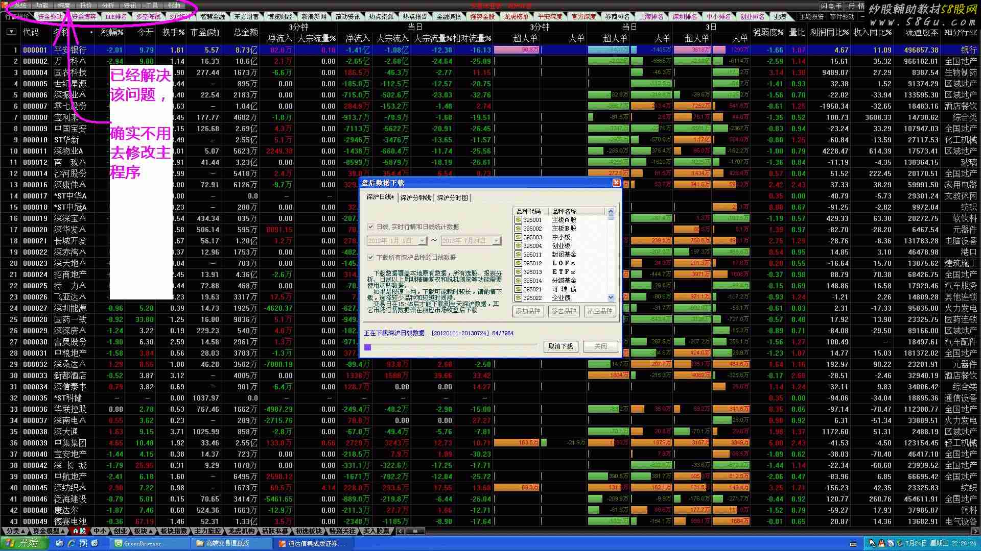Click the 创业板 395004 row icon
The width and height of the screenshot is (981, 551).
click(518, 246)
